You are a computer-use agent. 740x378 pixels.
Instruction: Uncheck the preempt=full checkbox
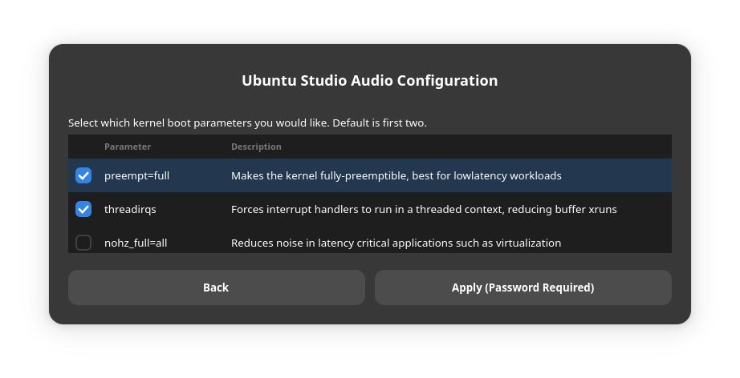[x=83, y=175]
